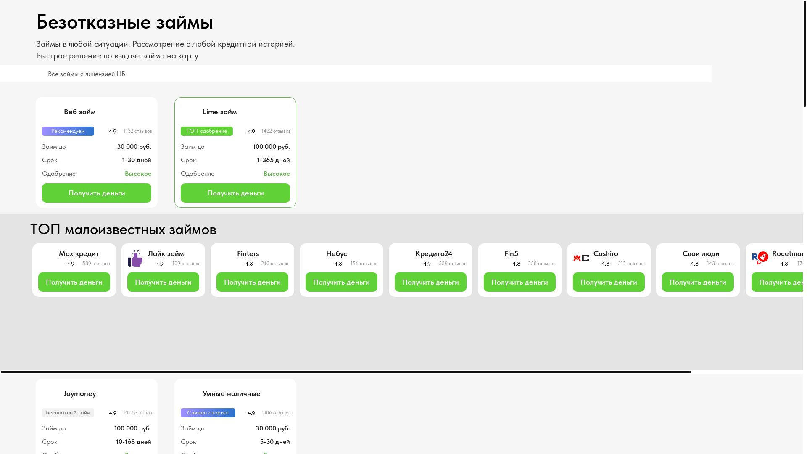This screenshot has height=454, width=807.
Task: Get money from Веб займ card
Action: (x=97, y=193)
